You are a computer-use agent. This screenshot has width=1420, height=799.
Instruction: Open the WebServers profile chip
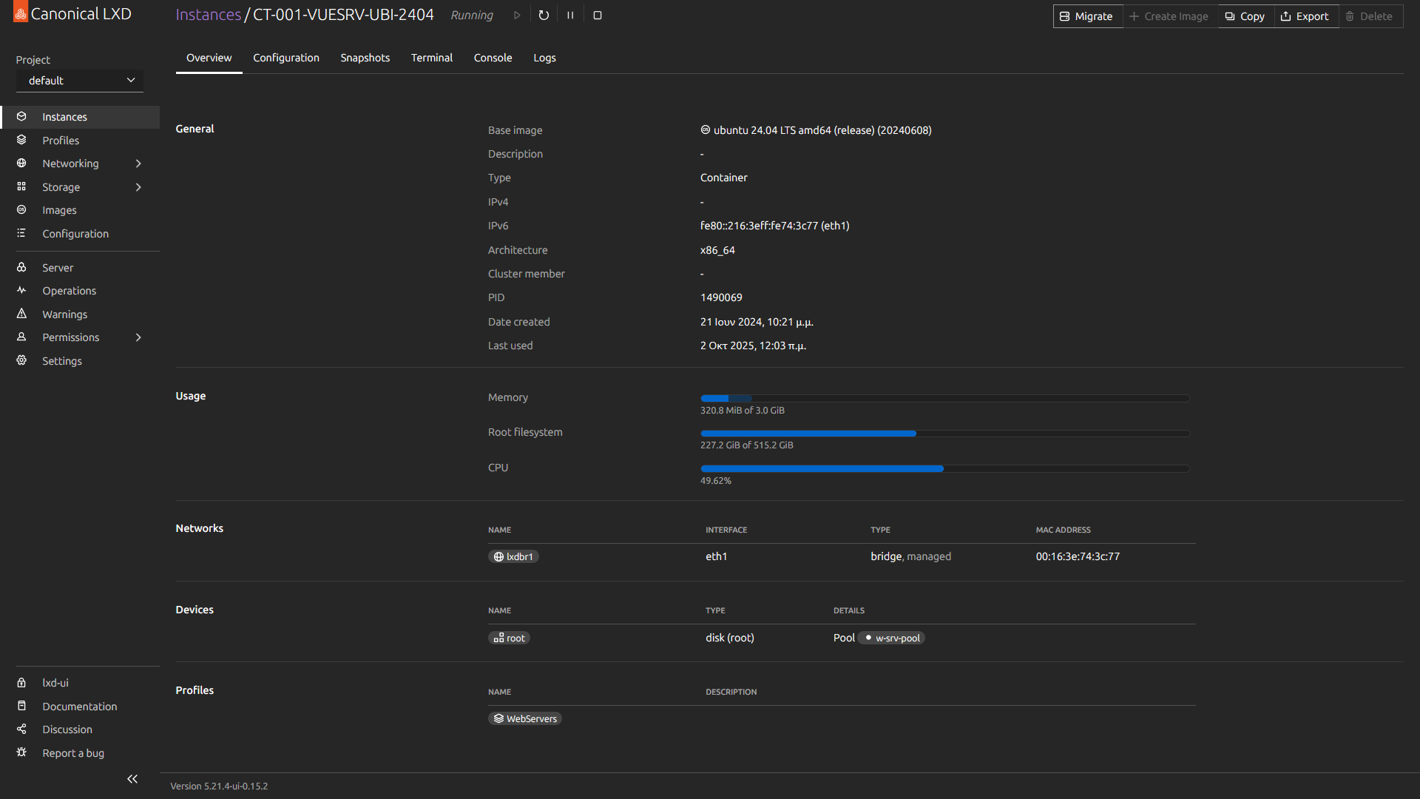tap(525, 719)
